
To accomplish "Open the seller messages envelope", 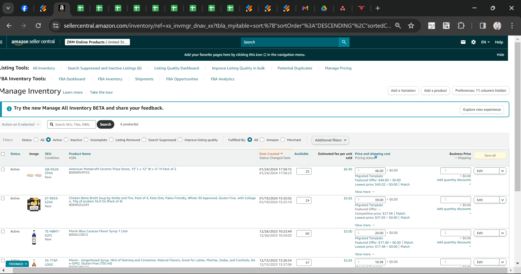I will pyautogui.click(x=463, y=42).
